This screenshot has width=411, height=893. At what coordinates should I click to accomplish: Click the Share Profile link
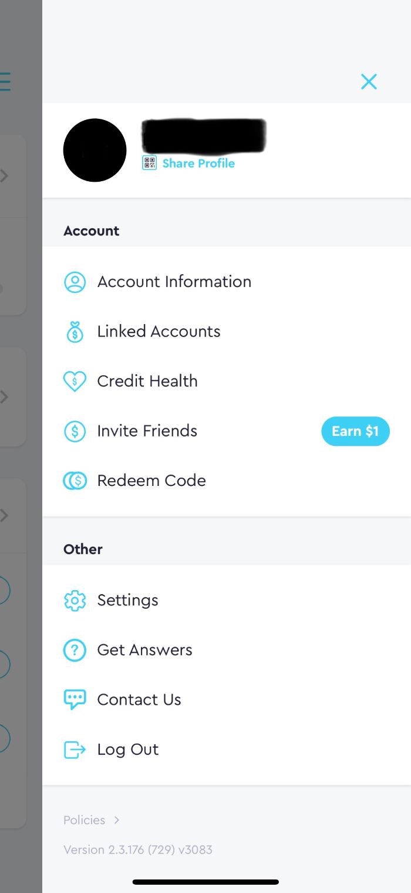[198, 163]
